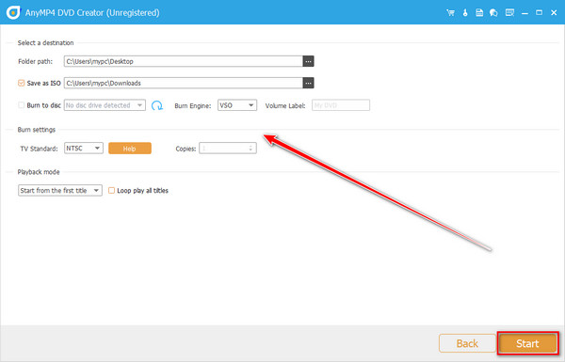Click the Copies stepper arrows
Screen dimensions: 565x362
(250, 149)
